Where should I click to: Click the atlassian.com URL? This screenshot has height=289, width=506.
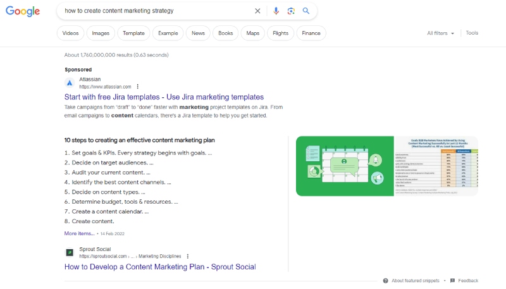point(105,87)
